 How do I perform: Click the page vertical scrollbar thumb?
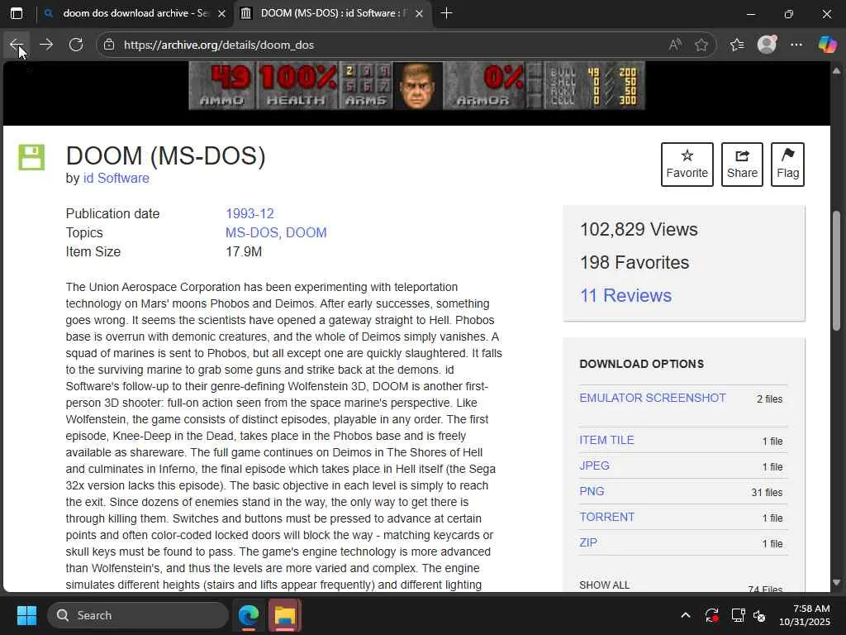pyautogui.click(x=836, y=270)
